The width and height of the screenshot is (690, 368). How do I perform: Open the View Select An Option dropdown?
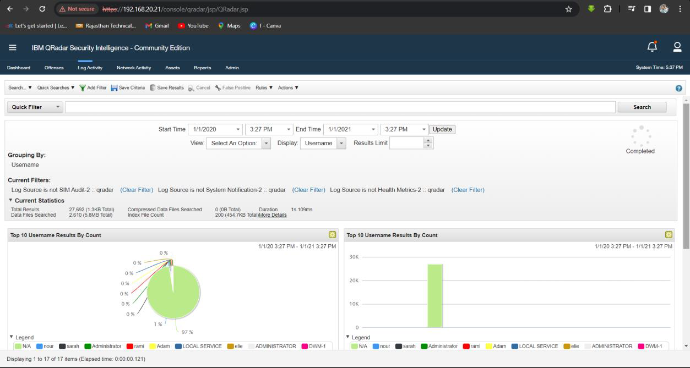[x=266, y=143]
